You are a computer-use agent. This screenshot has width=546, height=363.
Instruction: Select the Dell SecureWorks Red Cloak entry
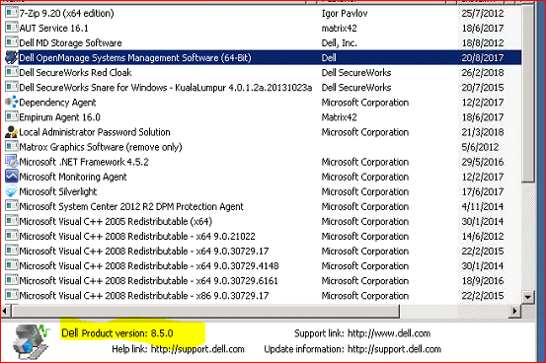pos(75,73)
